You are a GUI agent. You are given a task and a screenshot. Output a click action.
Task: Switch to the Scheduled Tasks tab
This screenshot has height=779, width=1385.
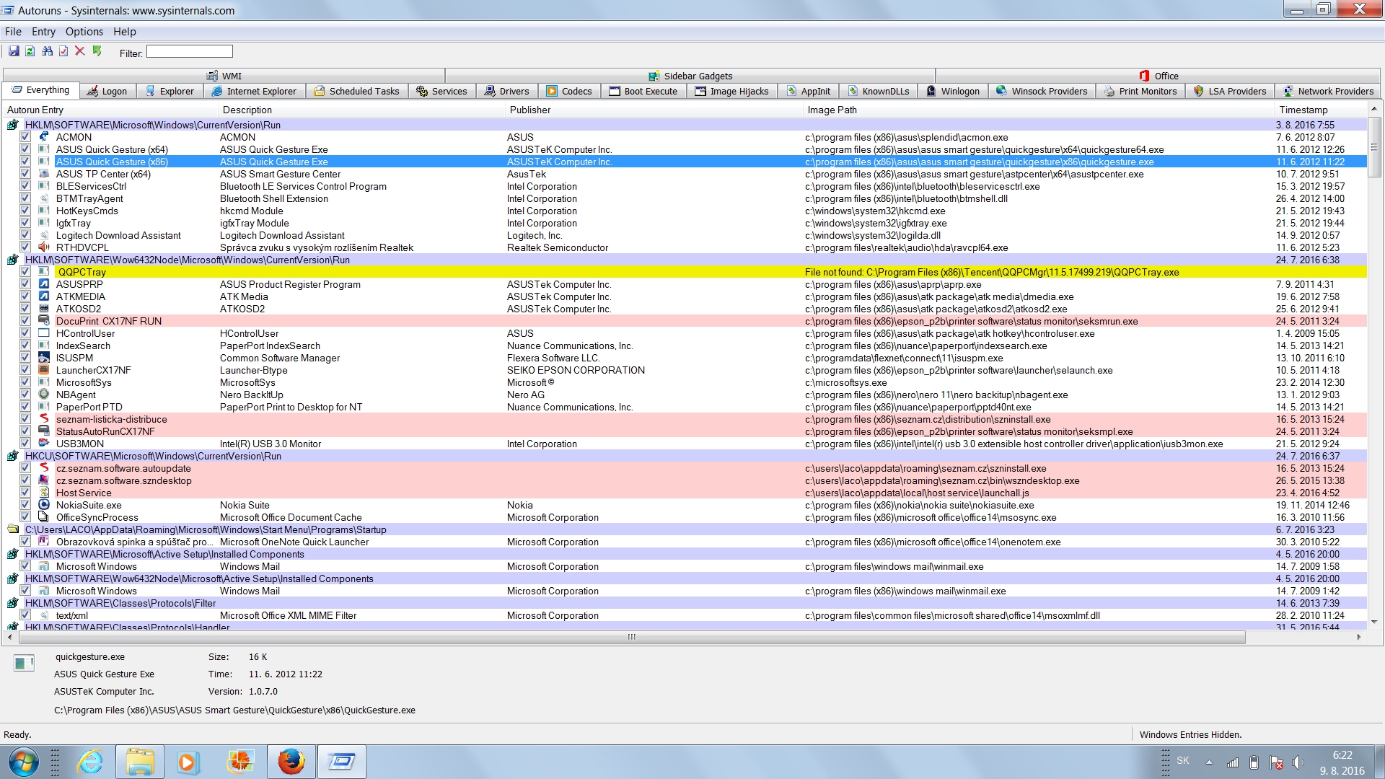pyautogui.click(x=356, y=91)
